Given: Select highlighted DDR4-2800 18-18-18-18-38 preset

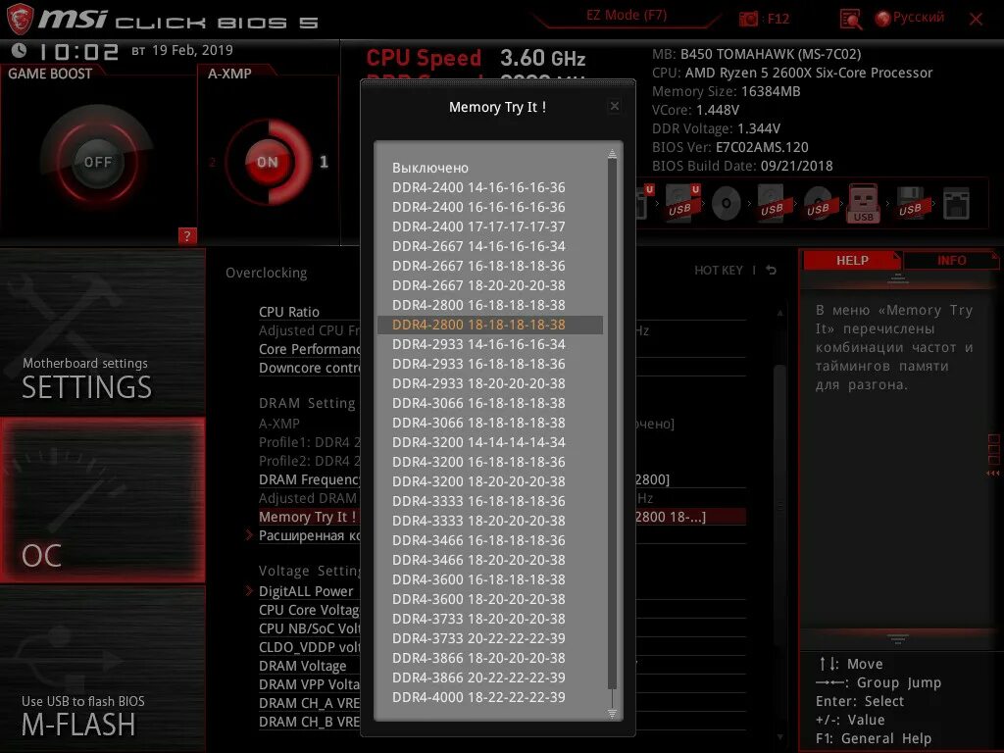Looking at the screenshot, I should [x=490, y=325].
